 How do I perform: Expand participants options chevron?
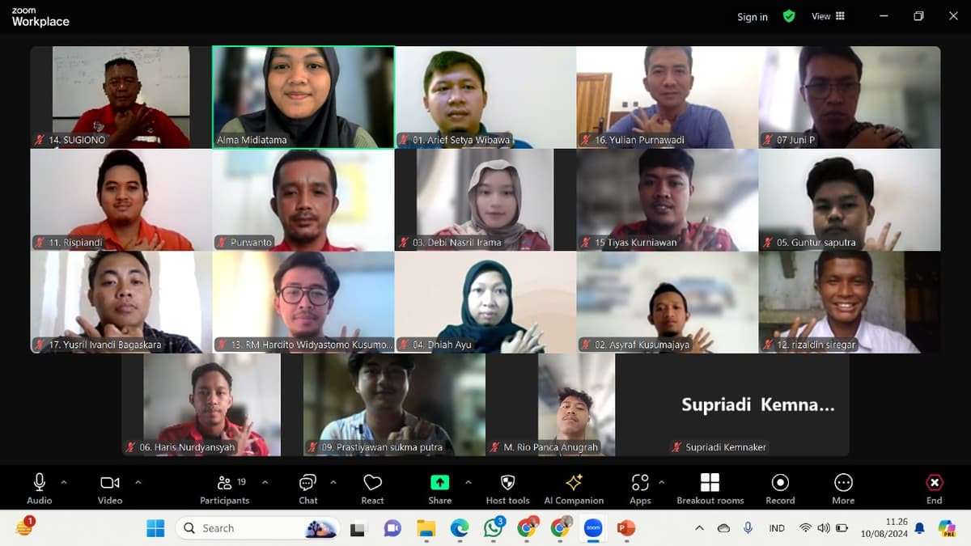click(265, 482)
